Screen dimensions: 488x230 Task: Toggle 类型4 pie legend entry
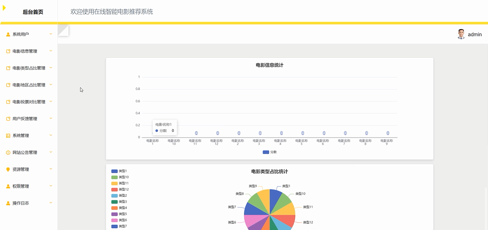coord(119,208)
